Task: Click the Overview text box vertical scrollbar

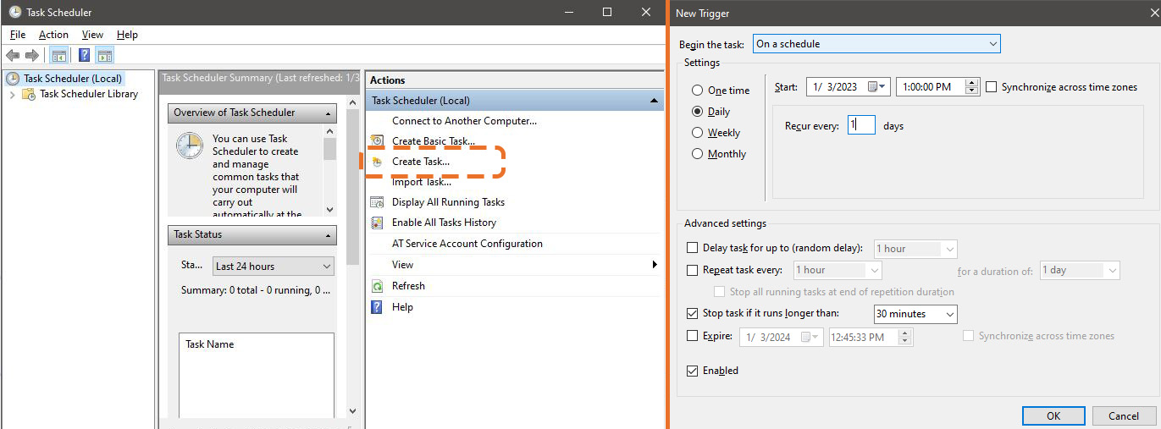Action: coord(329,170)
